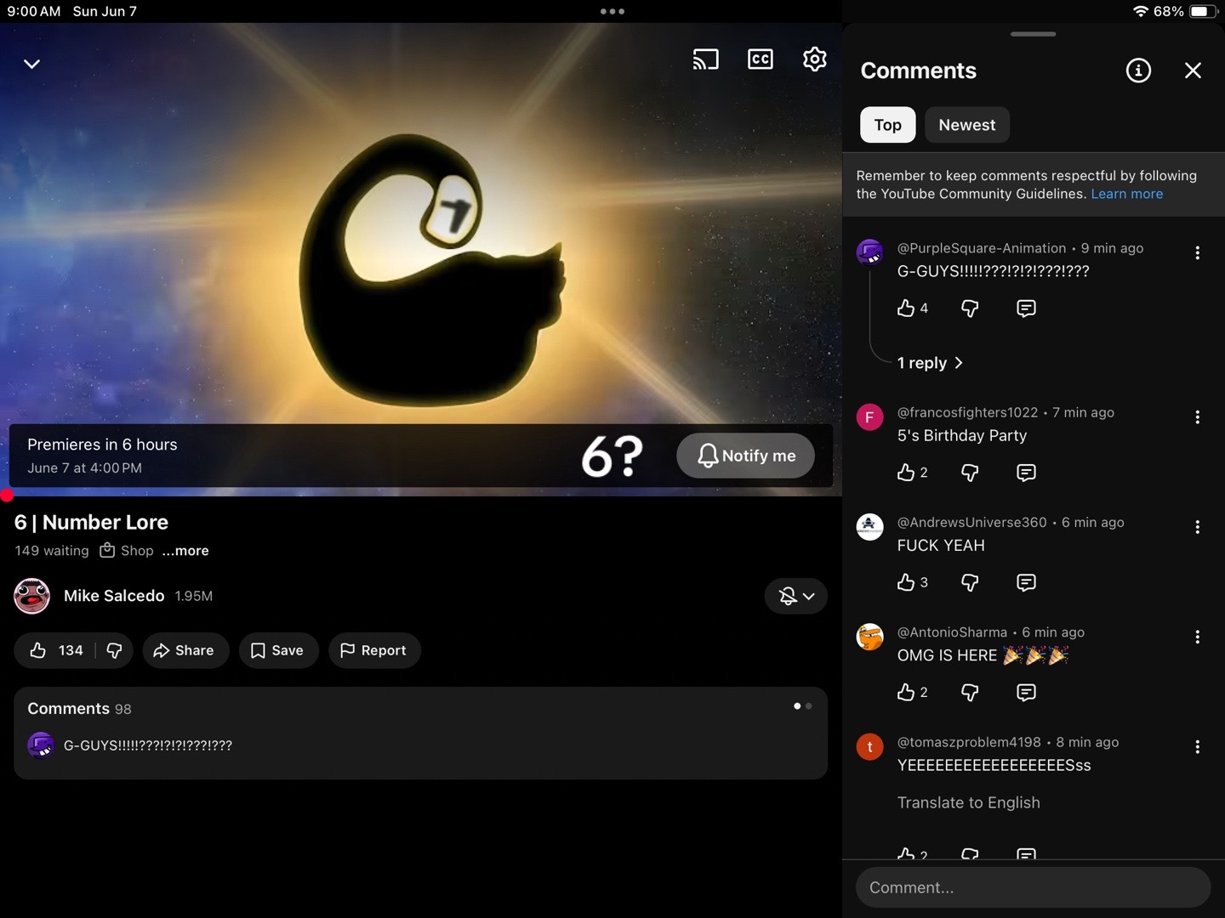Open options for @tomaszproblem4198 comment
The image size is (1225, 918).
point(1197,746)
